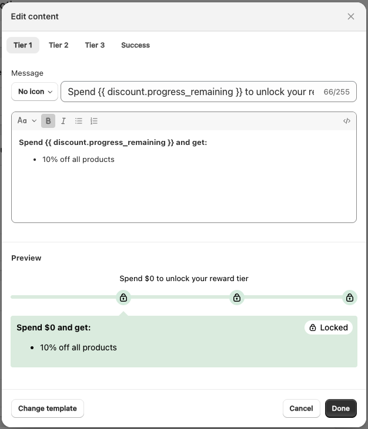Switch to the Tier 2 tab
This screenshot has height=429, width=368.
point(58,45)
